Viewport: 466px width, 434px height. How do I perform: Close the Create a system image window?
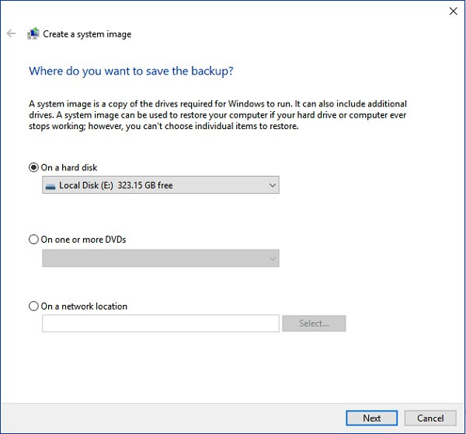point(454,12)
